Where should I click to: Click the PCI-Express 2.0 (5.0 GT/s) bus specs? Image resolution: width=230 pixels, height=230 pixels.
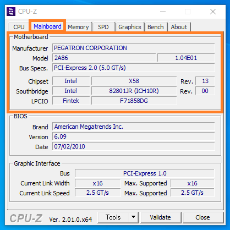pyautogui.click(x=133, y=68)
